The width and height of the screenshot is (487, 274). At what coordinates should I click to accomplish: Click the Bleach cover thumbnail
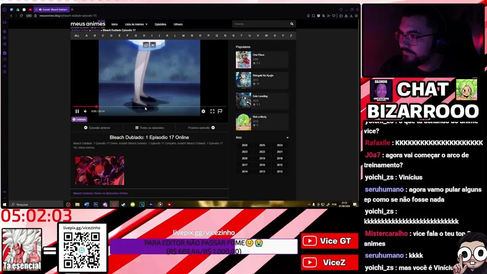tap(100, 170)
